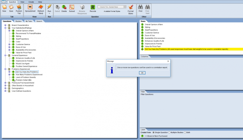Click the Would Use Again question icon
Viewport: 243px width, 140px height.
pyautogui.click(x=13, y=64)
